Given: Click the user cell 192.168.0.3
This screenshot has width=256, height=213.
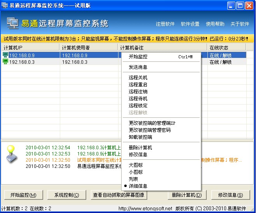Looking at the screenshot, I should (x=75, y=62).
